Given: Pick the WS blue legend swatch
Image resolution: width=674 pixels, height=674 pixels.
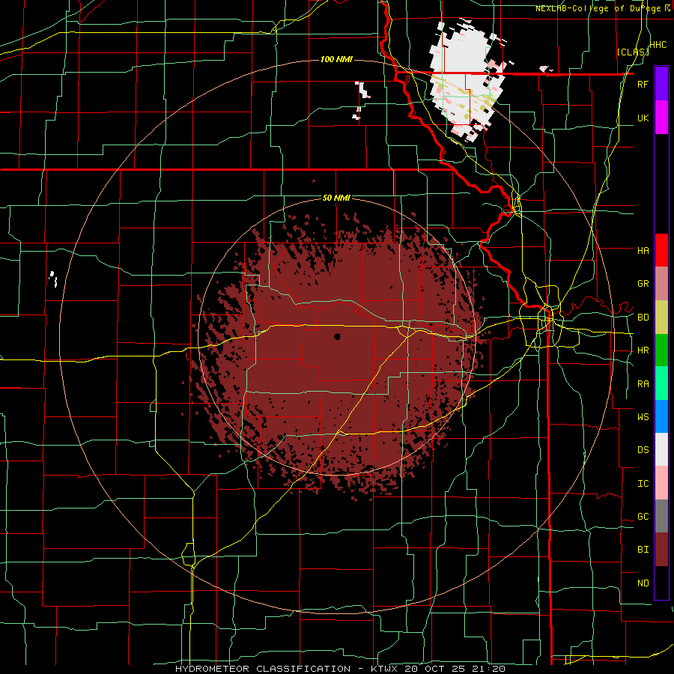Looking at the screenshot, I should coord(661,416).
